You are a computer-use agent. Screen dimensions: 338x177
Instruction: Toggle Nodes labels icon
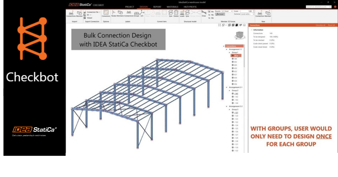click(x=114, y=12)
